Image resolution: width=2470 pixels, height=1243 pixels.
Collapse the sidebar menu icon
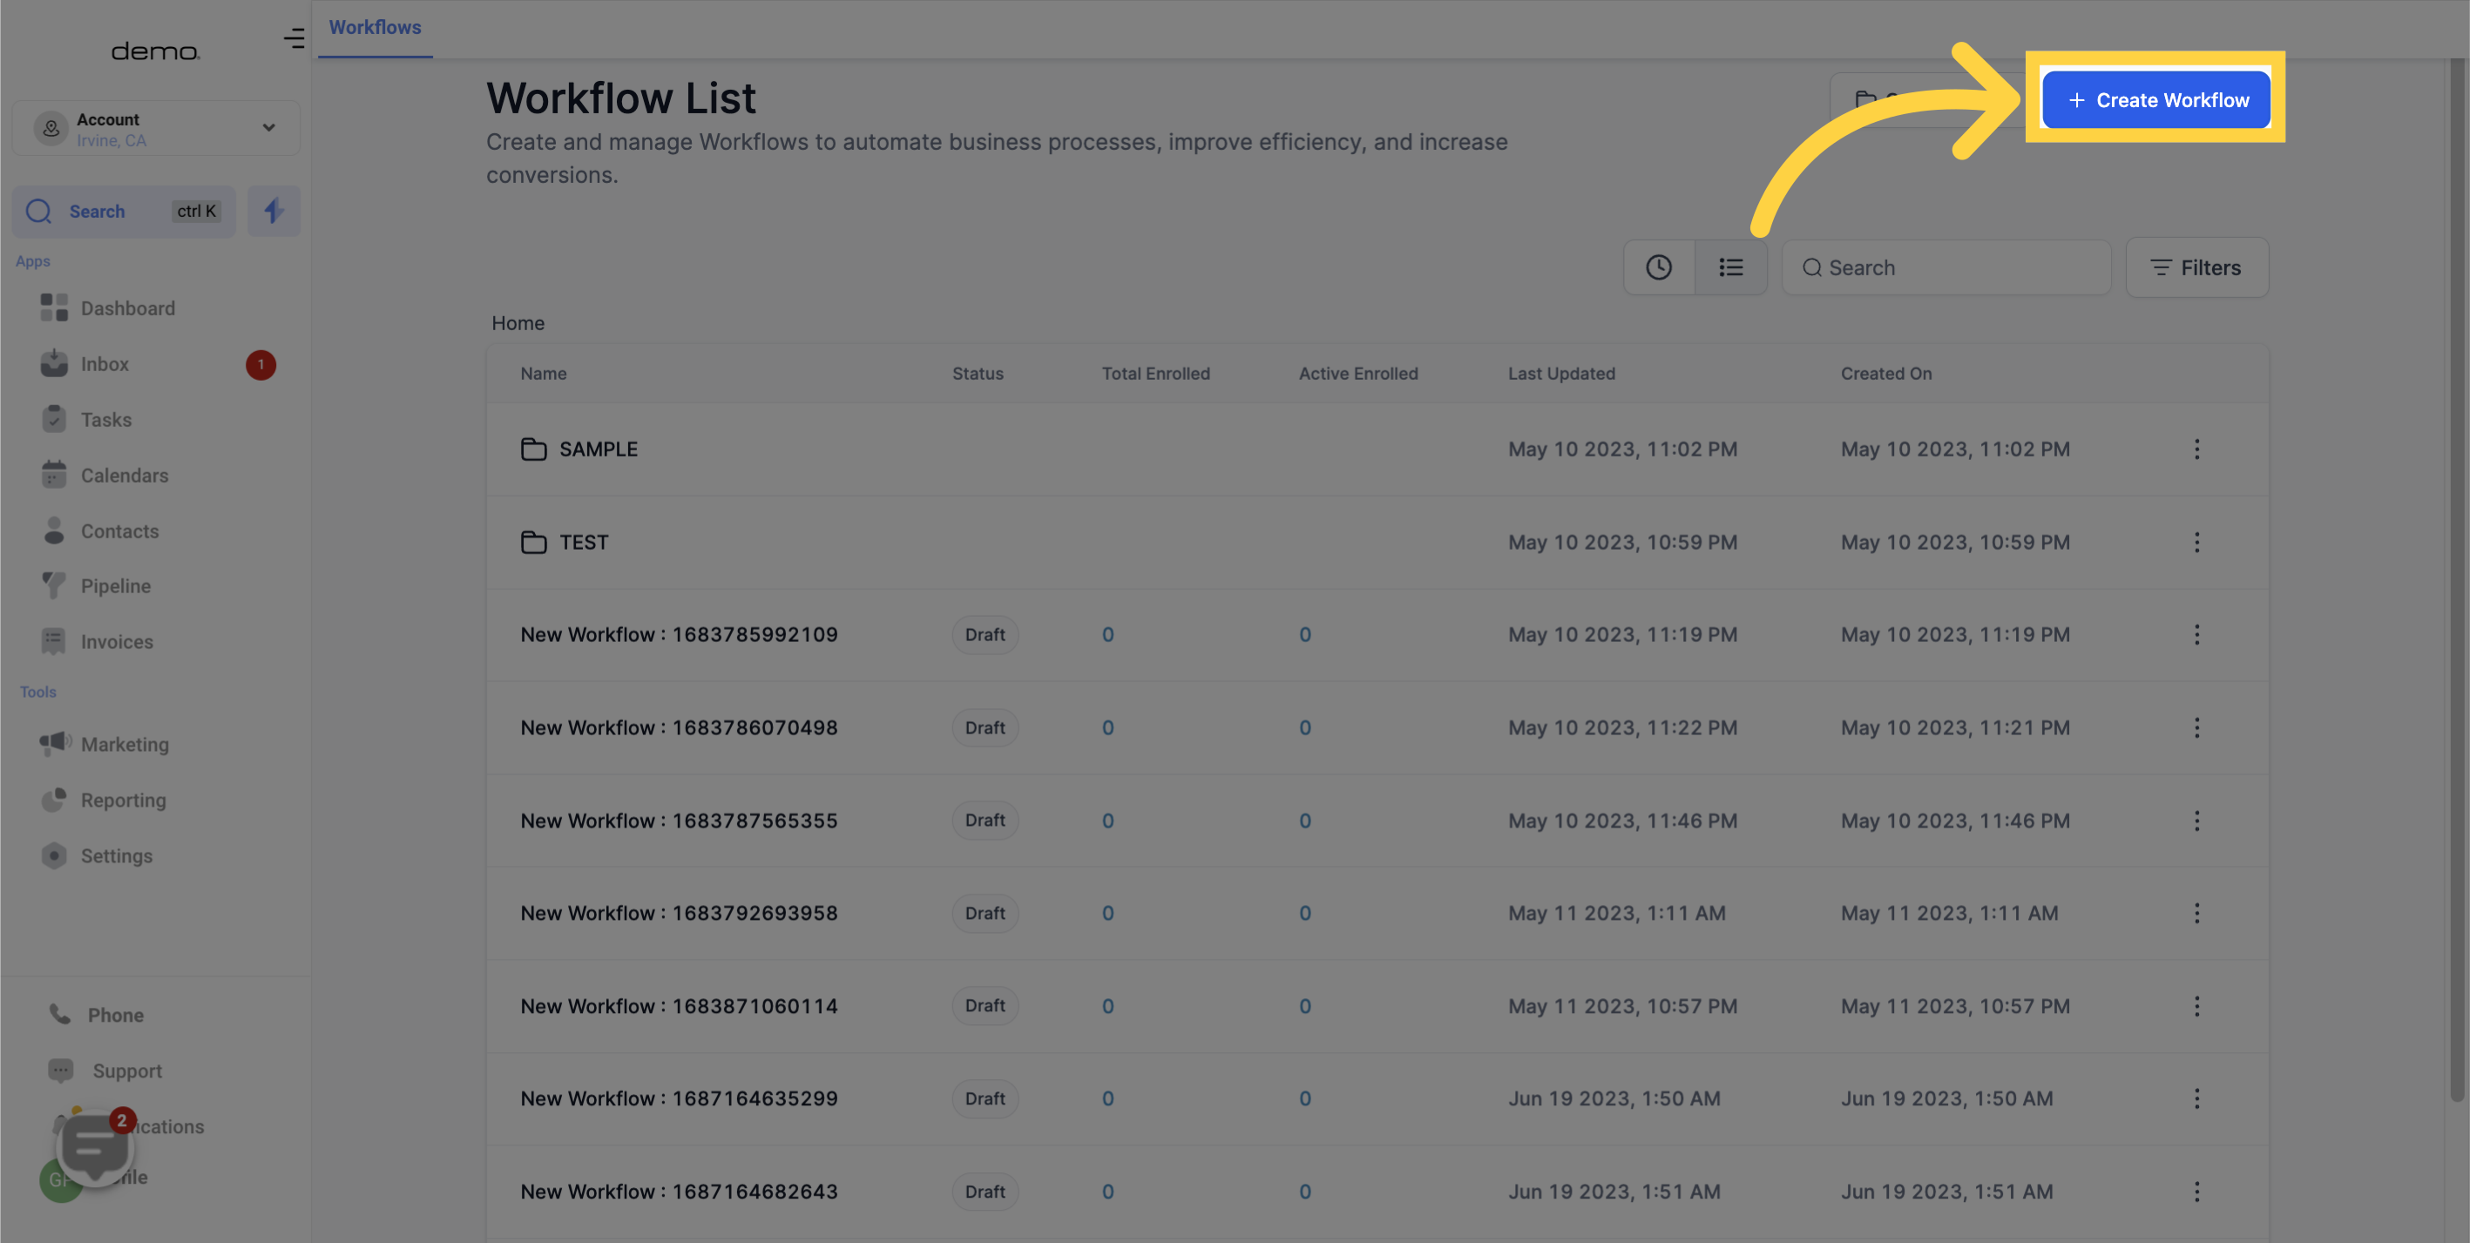point(294,38)
